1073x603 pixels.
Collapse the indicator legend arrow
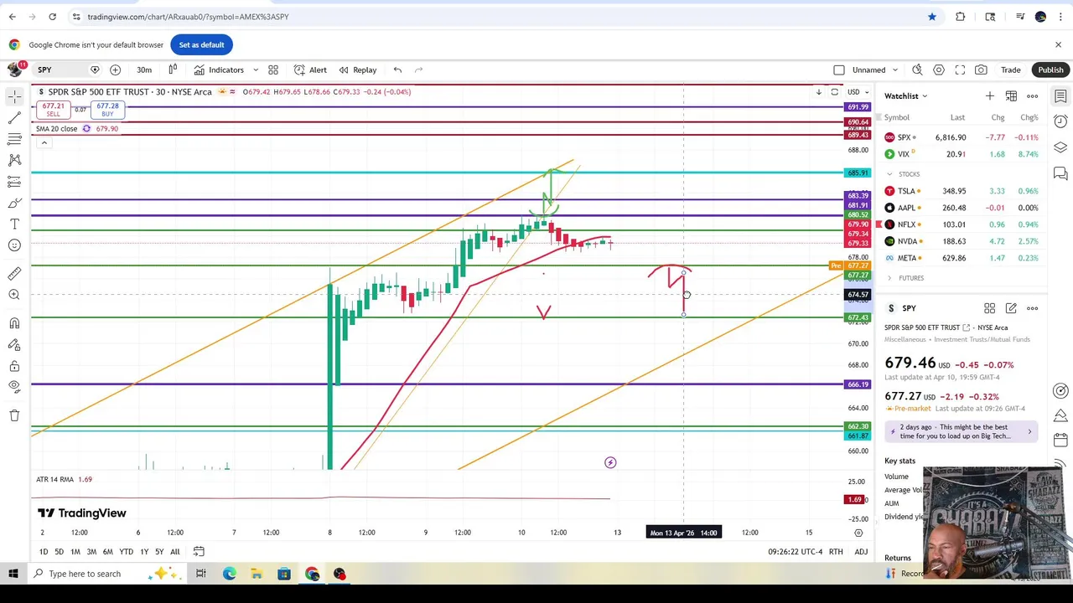tap(44, 143)
